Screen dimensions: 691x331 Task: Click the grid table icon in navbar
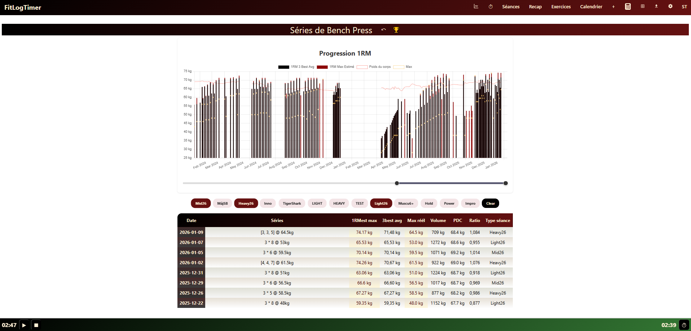(x=643, y=6)
